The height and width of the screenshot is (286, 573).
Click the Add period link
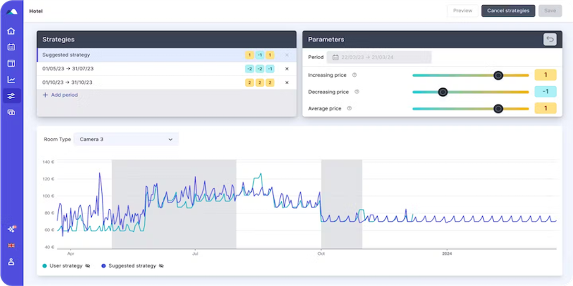[x=60, y=95]
